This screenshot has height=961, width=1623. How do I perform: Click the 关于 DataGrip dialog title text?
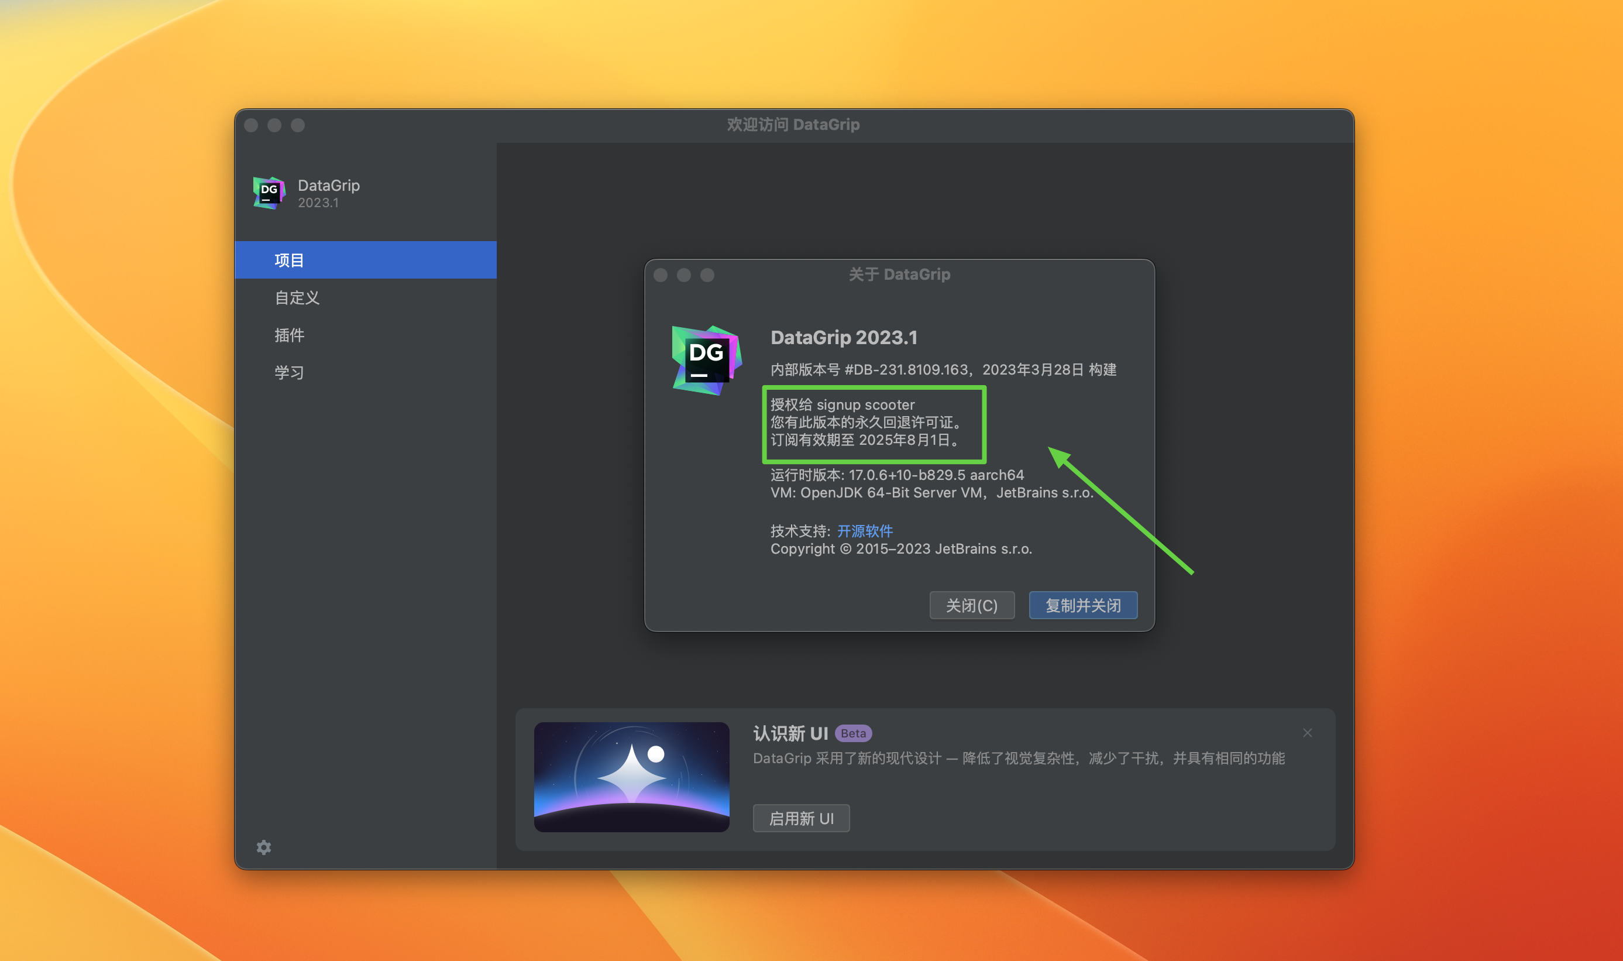(899, 274)
